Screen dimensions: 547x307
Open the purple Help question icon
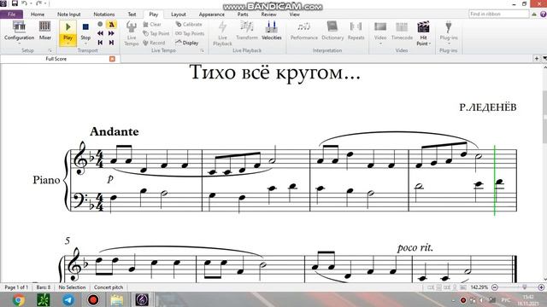(x=544, y=14)
